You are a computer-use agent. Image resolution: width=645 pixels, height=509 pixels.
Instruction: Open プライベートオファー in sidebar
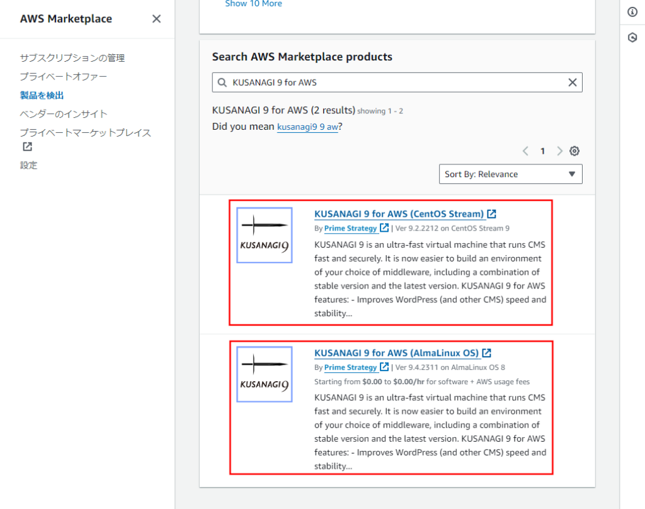point(64,76)
